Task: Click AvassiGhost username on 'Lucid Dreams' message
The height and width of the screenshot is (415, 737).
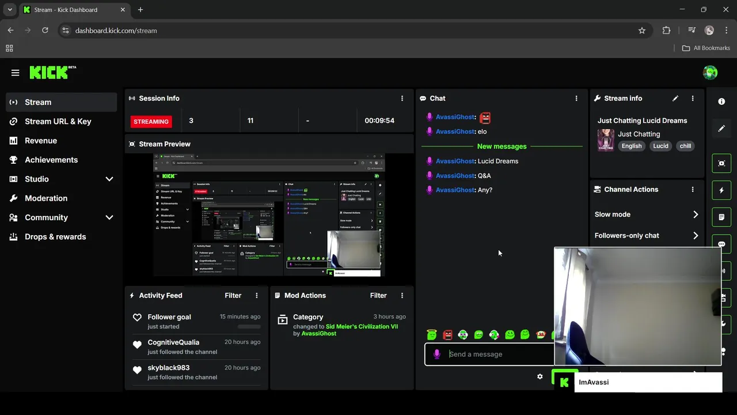Action: pos(455,161)
